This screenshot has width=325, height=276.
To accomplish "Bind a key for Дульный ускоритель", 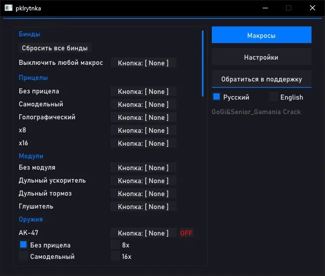I will point(143,181).
